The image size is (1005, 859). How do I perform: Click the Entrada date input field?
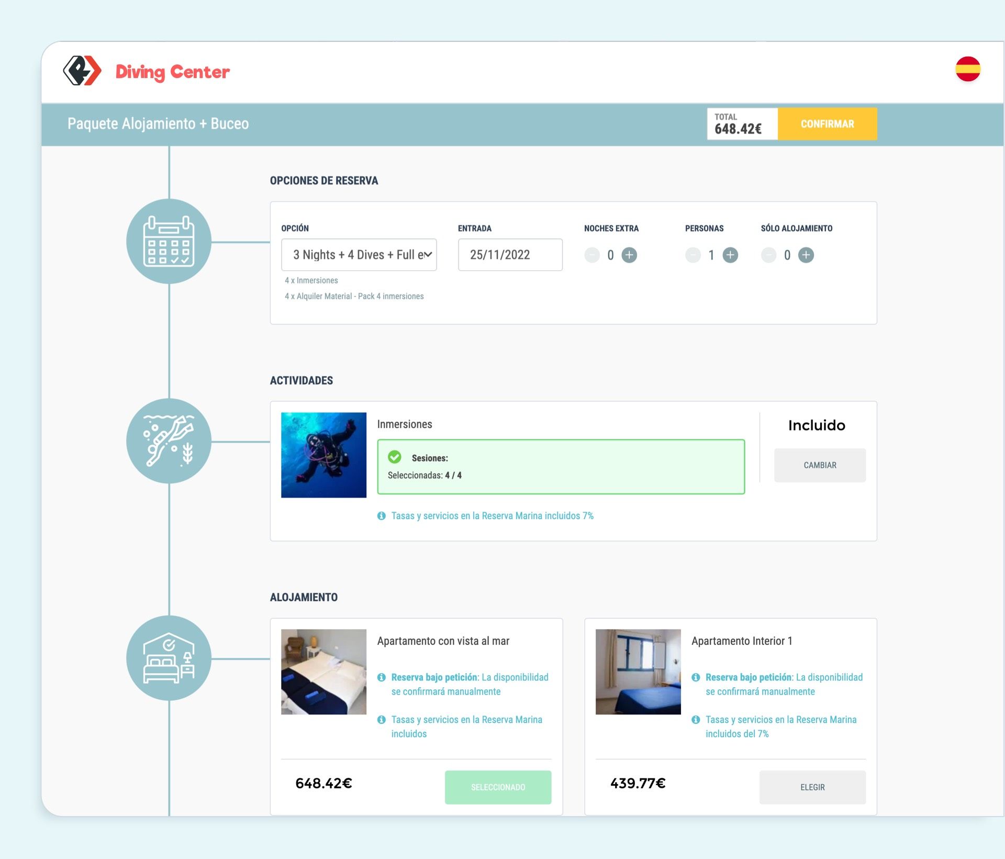[x=508, y=254]
